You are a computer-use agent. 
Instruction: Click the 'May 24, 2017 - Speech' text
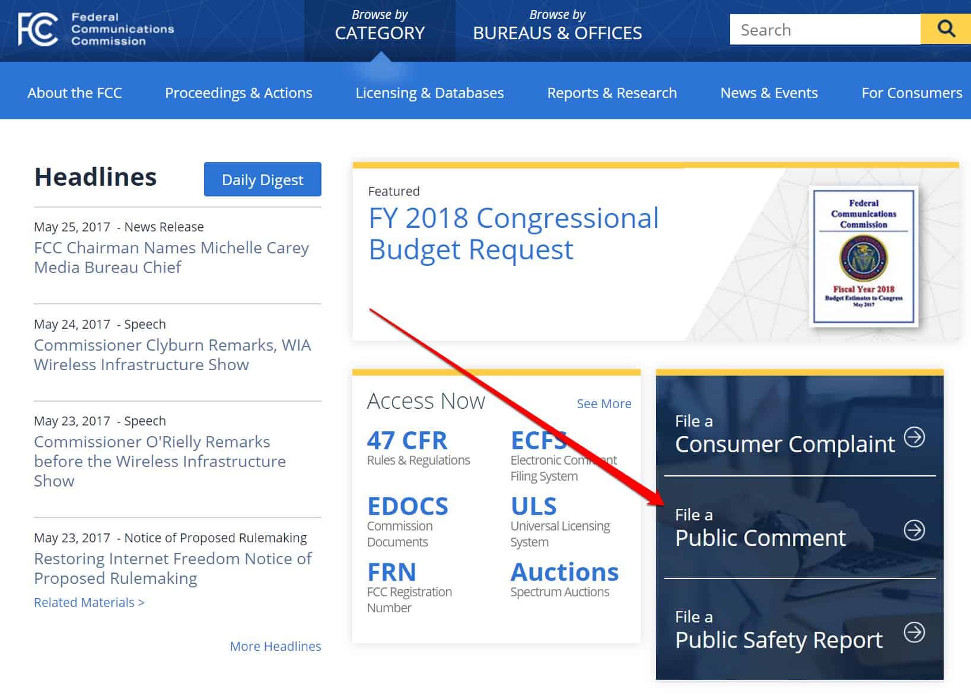100,324
